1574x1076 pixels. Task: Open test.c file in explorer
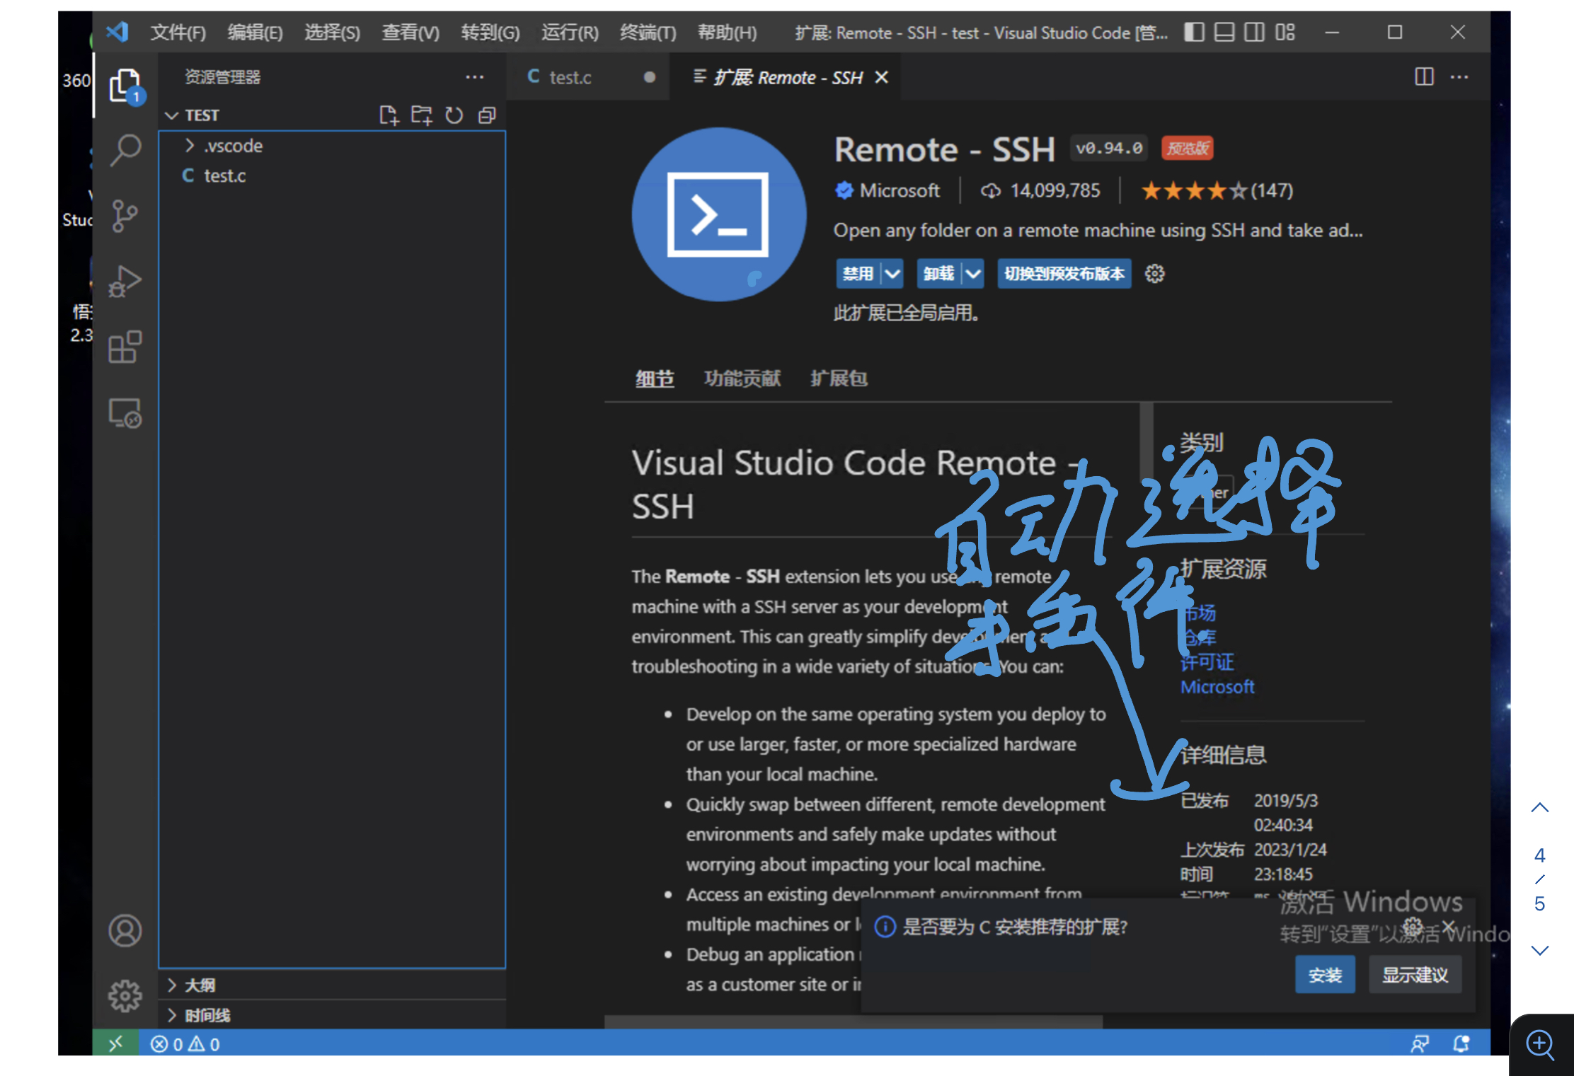tap(224, 175)
